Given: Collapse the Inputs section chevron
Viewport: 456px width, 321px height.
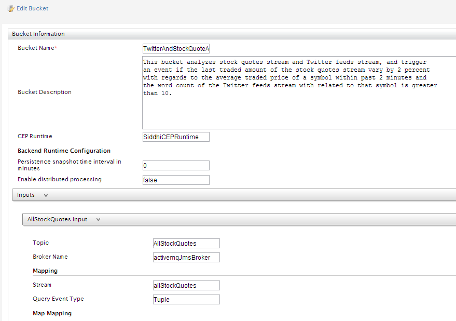Looking at the screenshot, I should pyautogui.click(x=46, y=195).
